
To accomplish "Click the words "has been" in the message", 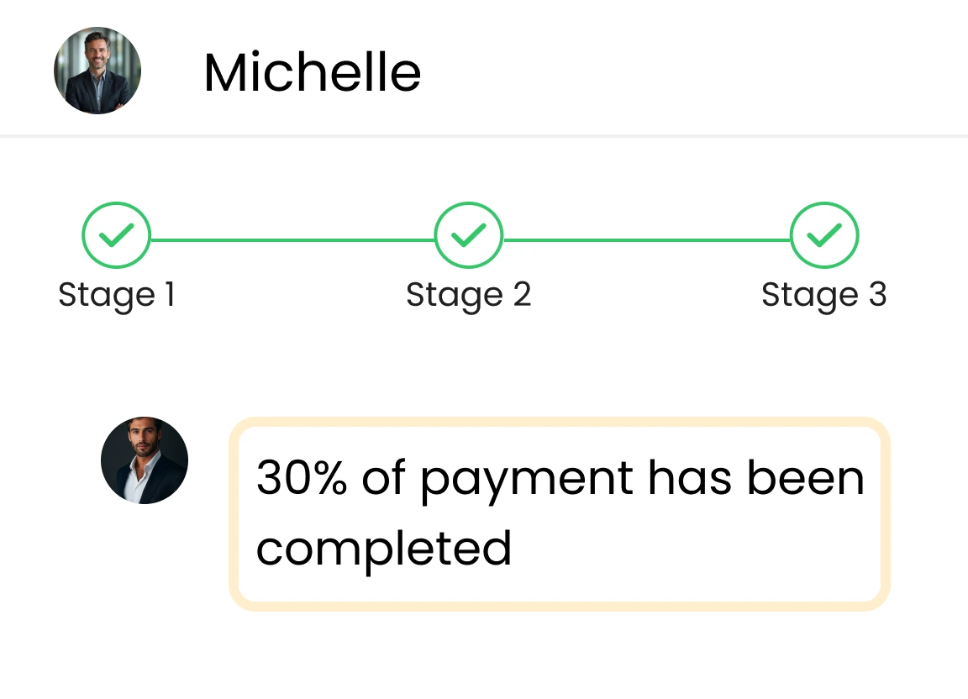I will point(756,478).
